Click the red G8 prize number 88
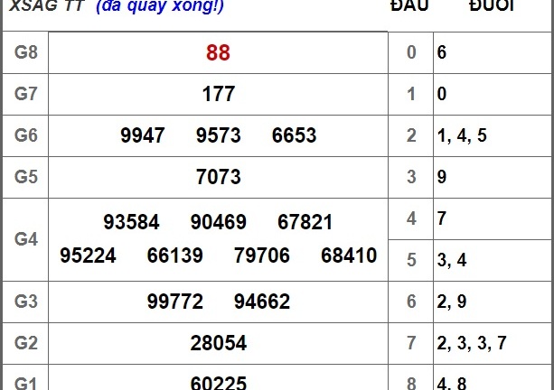 click(218, 52)
